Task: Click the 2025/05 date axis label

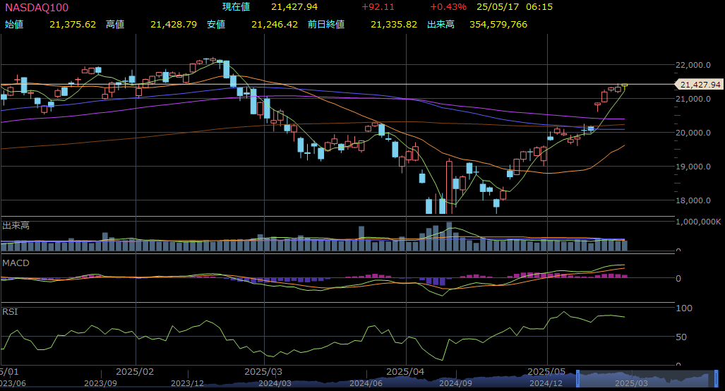Action: pos(546,371)
